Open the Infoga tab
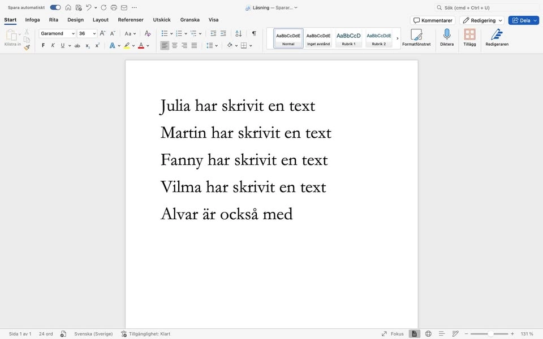Viewport: 543px width, 339px height. (x=33, y=20)
